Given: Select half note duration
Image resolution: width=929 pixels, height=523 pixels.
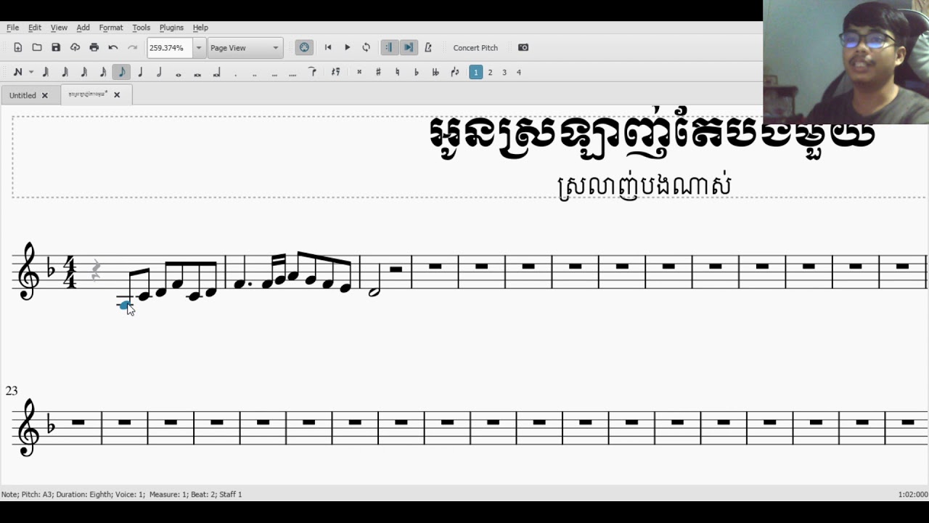Looking at the screenshot, I should pyautogui.click(x=159, y=73).
